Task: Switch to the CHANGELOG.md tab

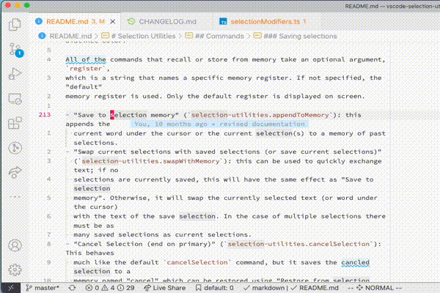Action: [167, 21]
